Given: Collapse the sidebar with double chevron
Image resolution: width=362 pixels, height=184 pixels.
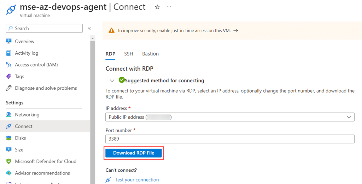Looking at the screenshot, I should 89,28.
